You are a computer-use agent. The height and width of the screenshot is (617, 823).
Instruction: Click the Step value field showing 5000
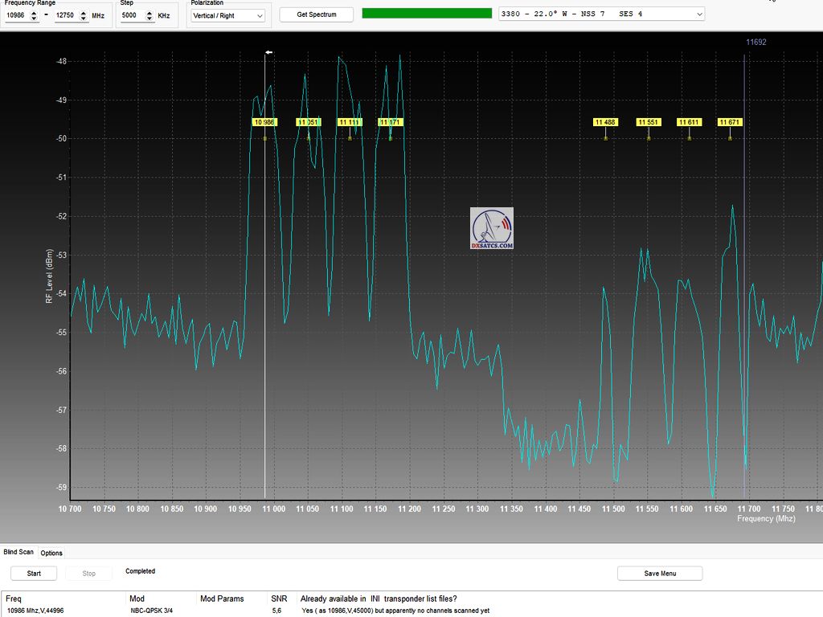[133, 15]
